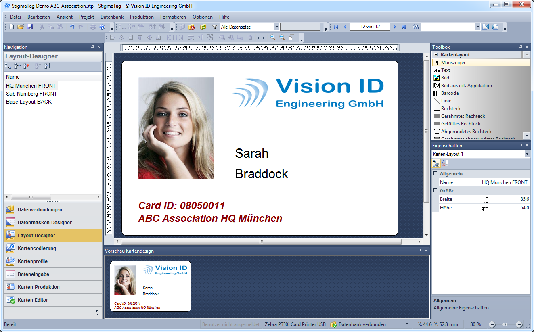Open the Formatieren menu

pos(173,17)
